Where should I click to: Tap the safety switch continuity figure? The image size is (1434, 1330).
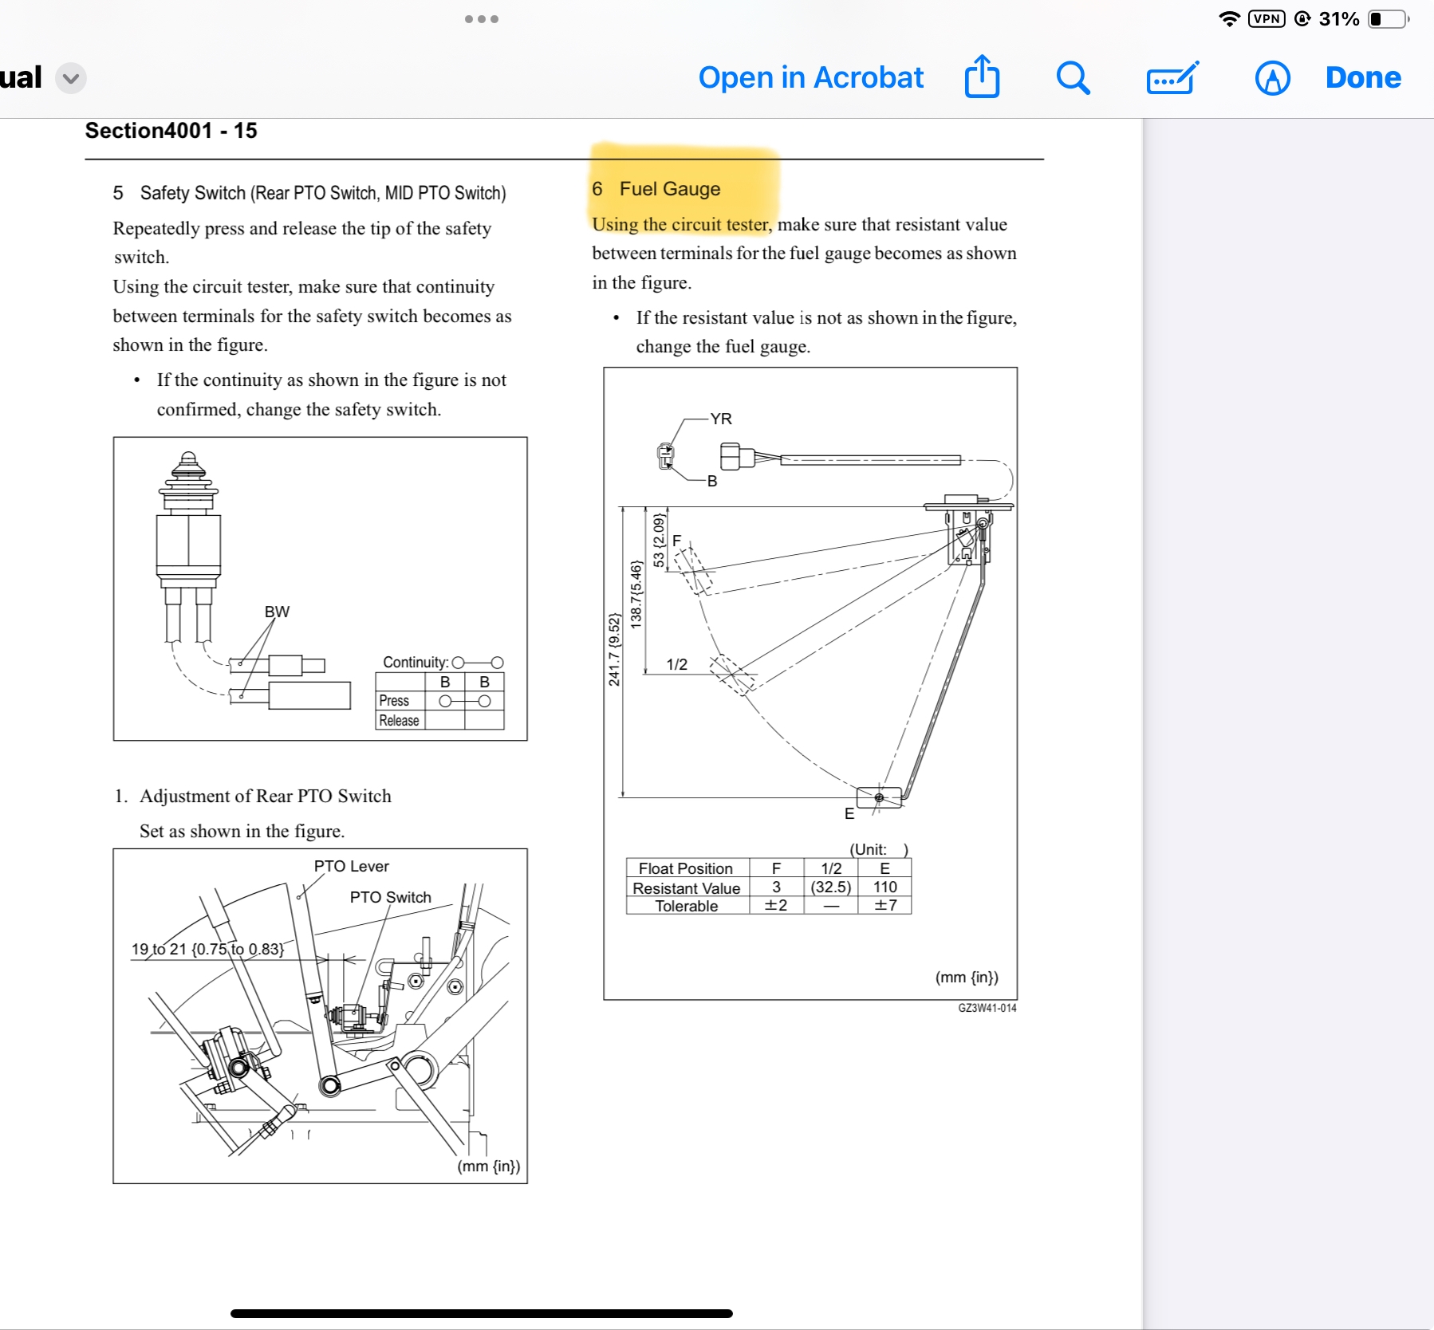320,588
